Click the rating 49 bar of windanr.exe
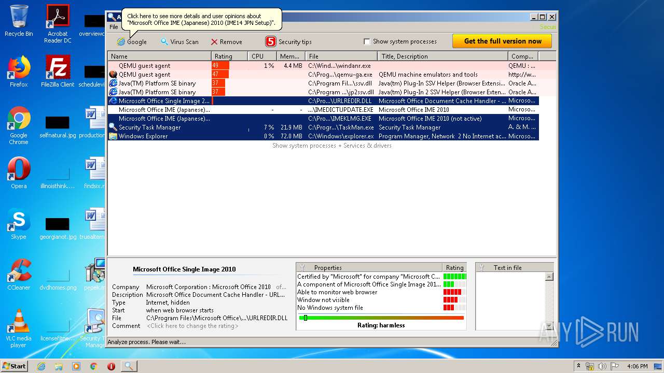The width and height of the screenshot is (664, 373). [x=220, y=66]
